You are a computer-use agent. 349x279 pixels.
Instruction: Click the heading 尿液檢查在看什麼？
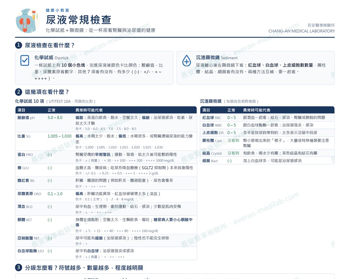coord(49,45)
